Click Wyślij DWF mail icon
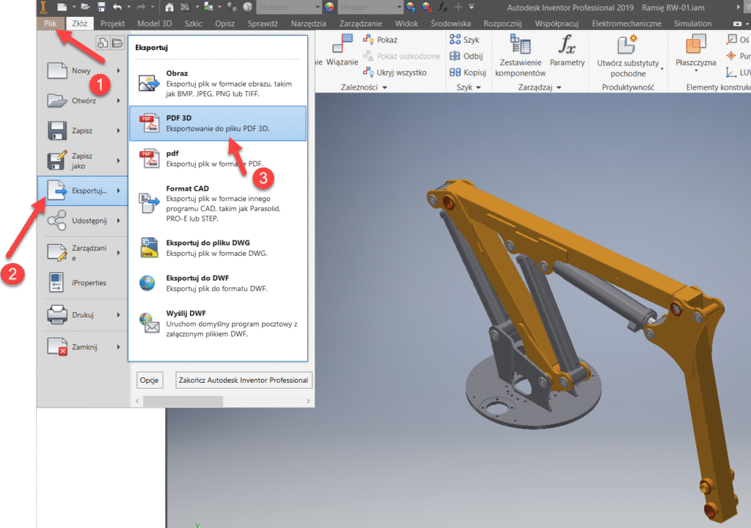 pyautogui.click(x=150, y=323)
